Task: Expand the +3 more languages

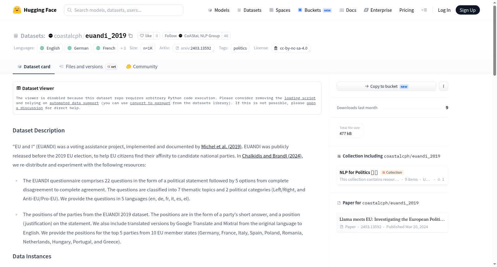Action: tap(123, 48)
